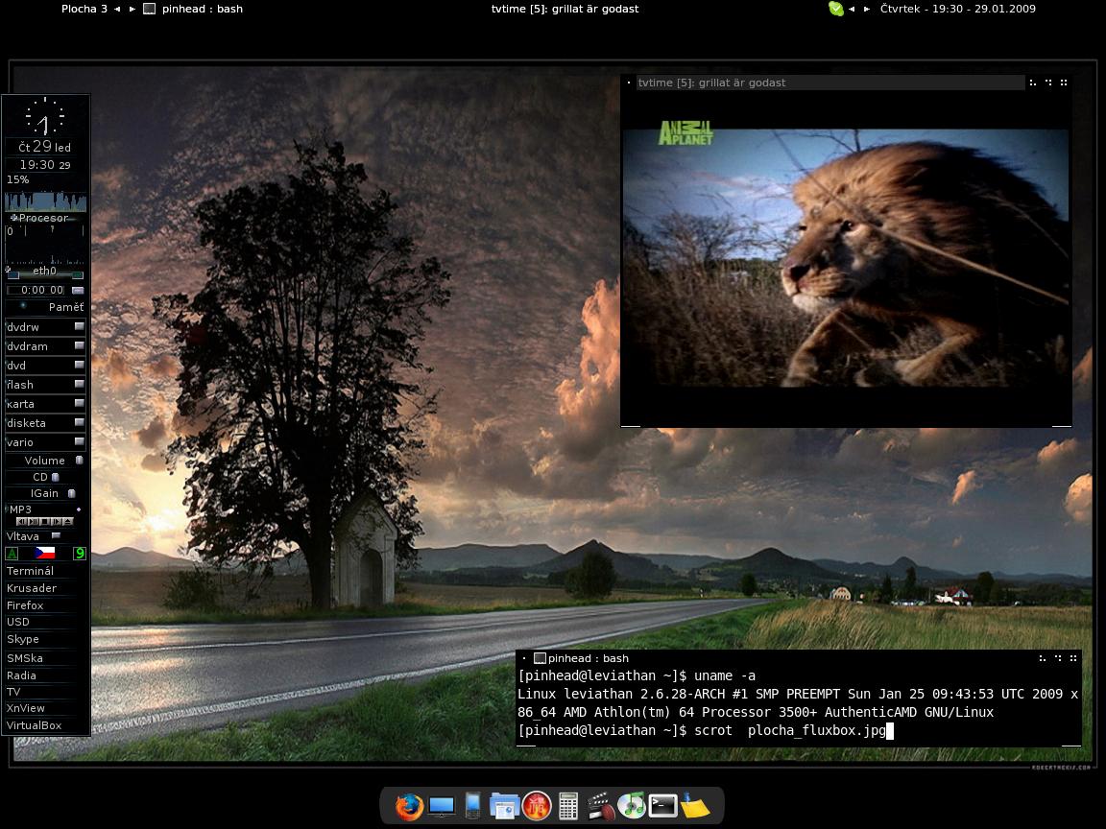Open the mobile phone icon in dock
Screen dimensions: 1106x829
[x=472, y=806]
